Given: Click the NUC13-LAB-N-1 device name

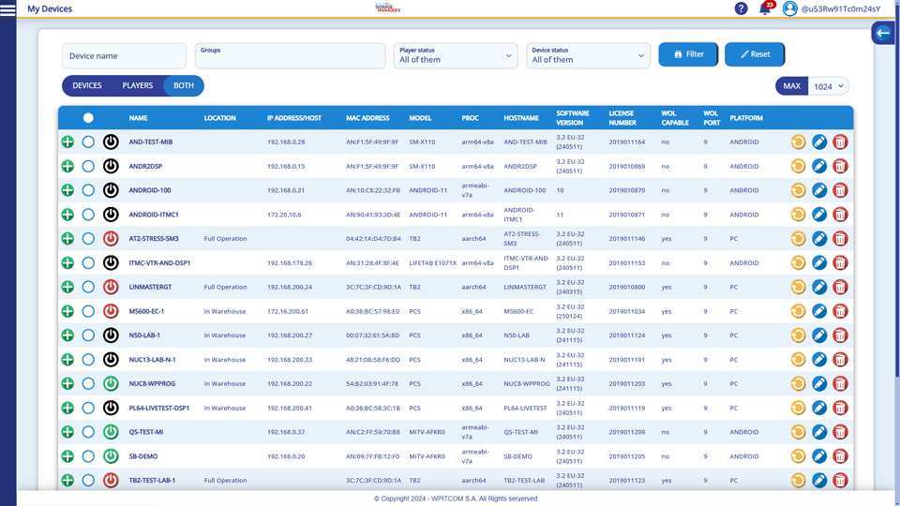Looking at the screenshot, I should [x=152, y=360].
